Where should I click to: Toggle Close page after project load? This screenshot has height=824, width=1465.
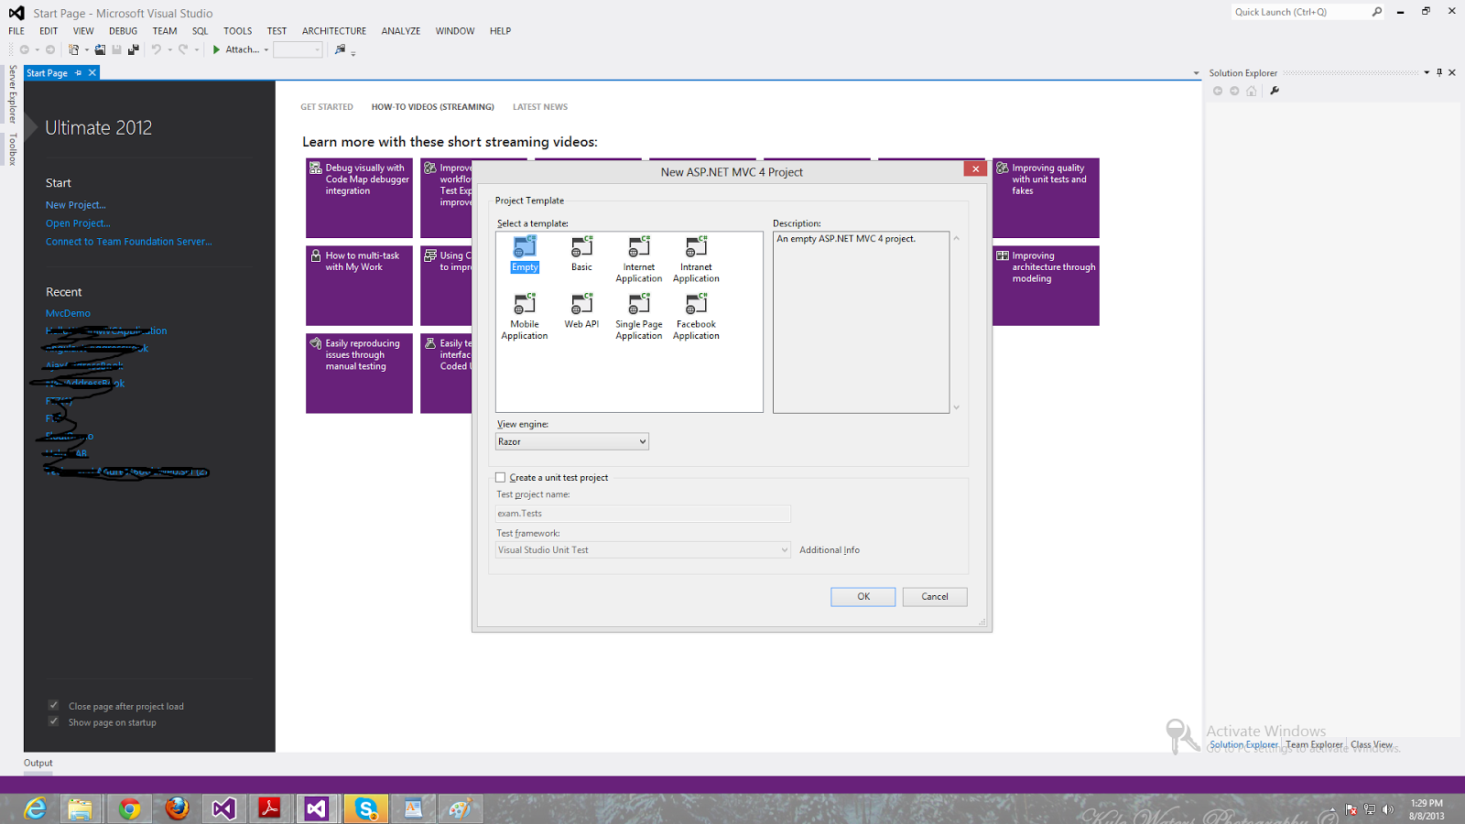pos(53,705)
